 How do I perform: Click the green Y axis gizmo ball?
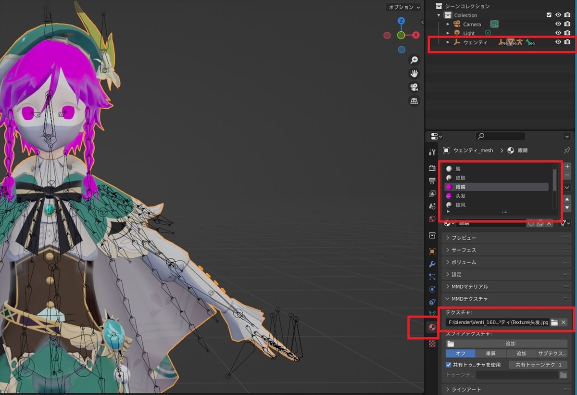401,35
